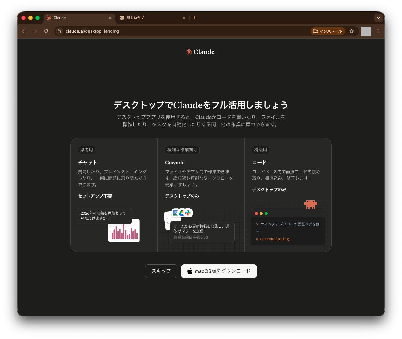Screen dimensions: 402x339
Task: Click the 複雑な作業向け tag
Action: pyautogui.click(x=182, y=150)
